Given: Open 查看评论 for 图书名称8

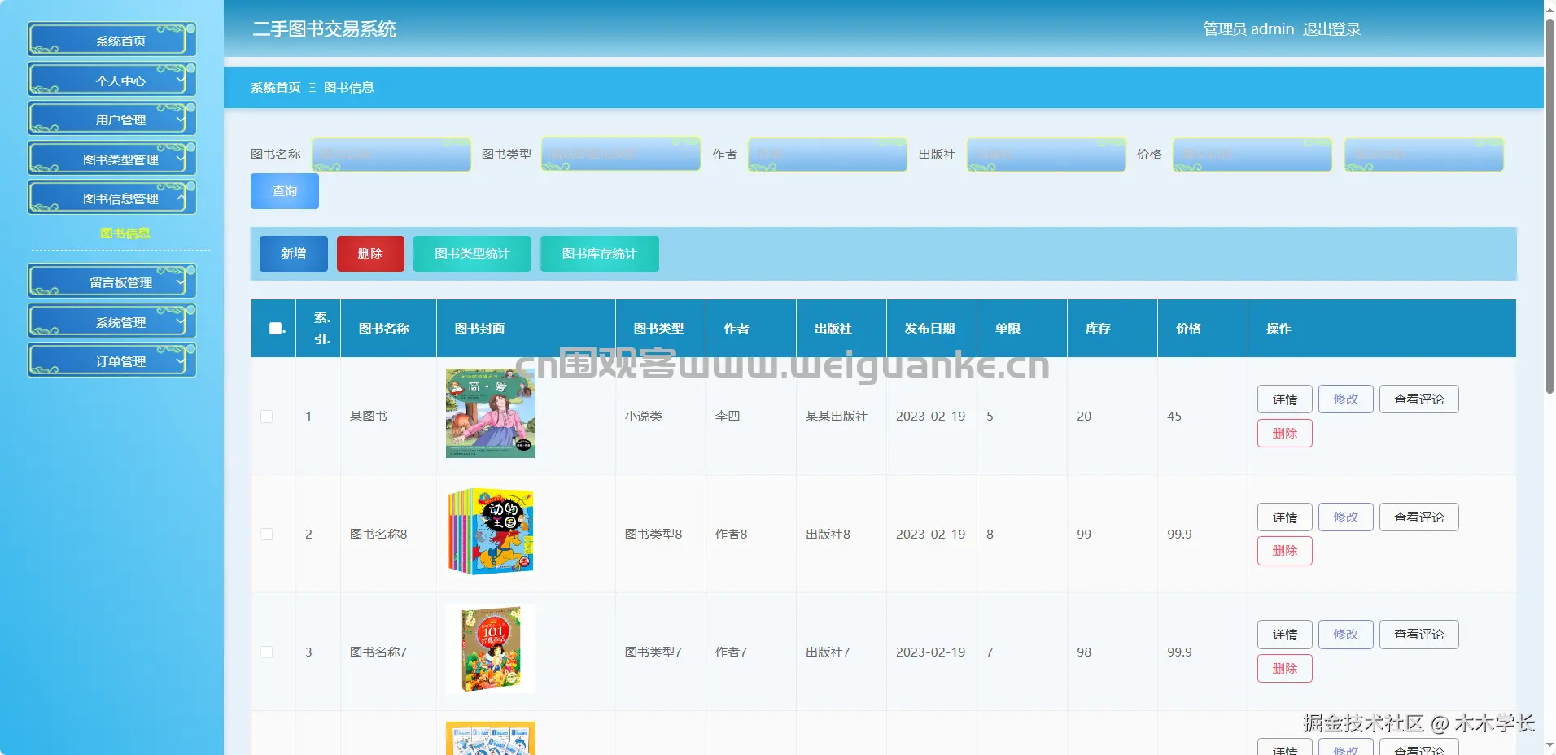Looking at the screenshot, I should [x=1419, y=517].
